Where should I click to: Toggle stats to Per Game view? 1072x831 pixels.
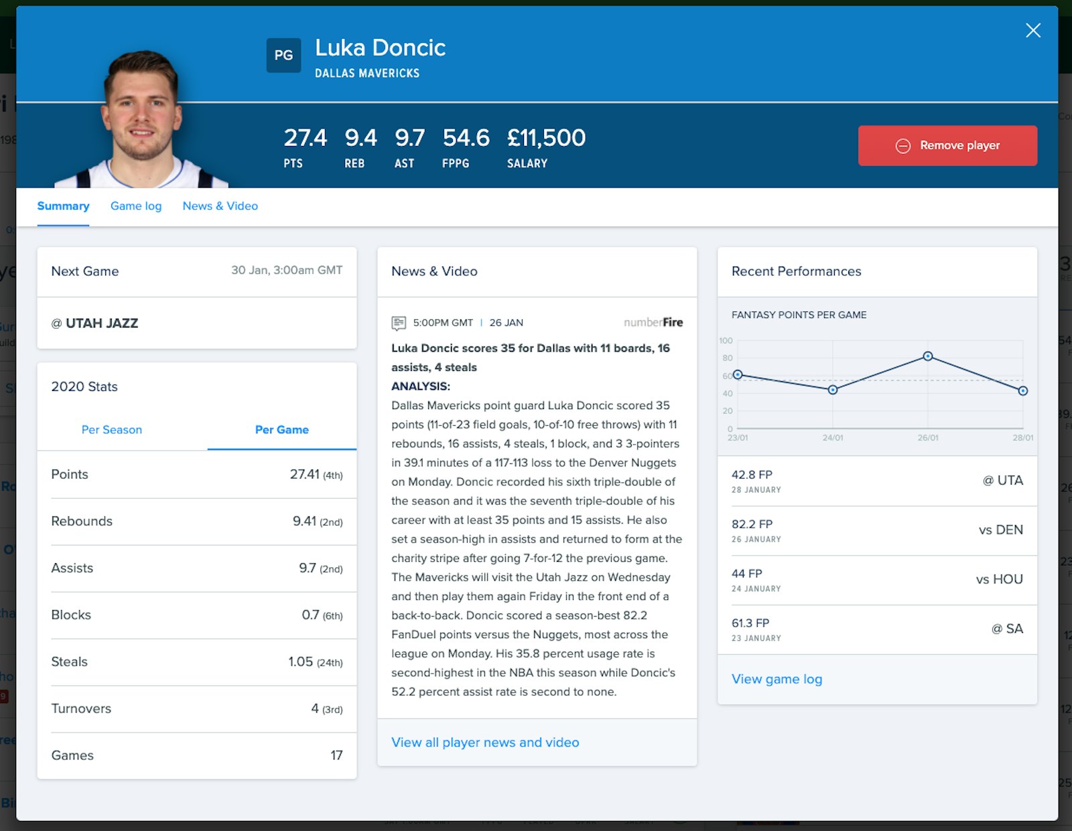click(281, 430)
